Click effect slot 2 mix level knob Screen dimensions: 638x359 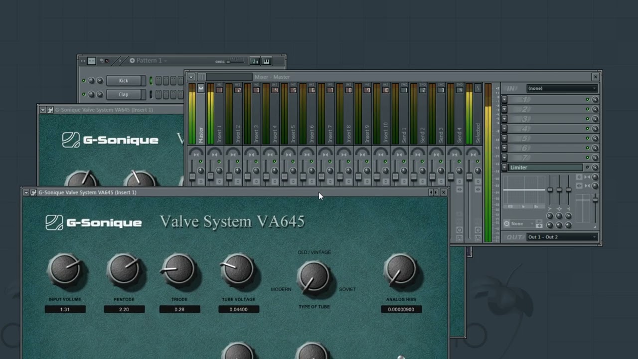[595, 109]
